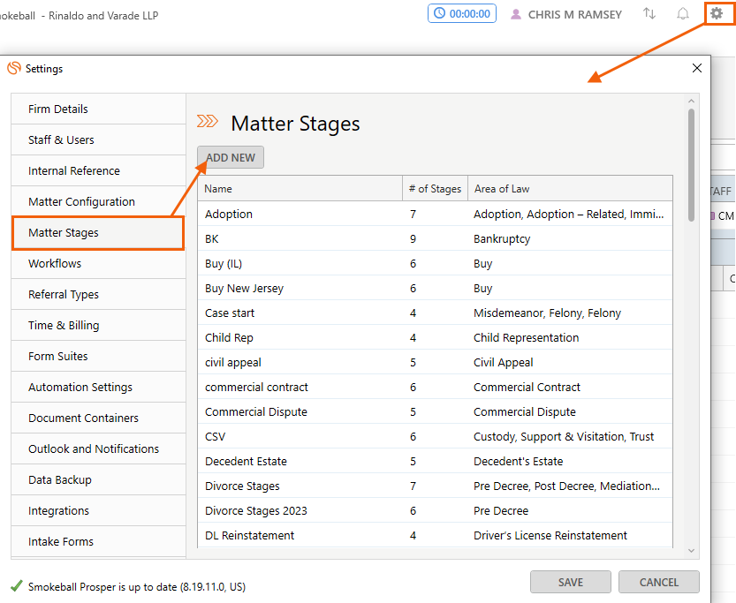Image resolution: width=736 pixels, height=603 pixels.
Task: Save the settings changes
Action: tap(571, 583)
